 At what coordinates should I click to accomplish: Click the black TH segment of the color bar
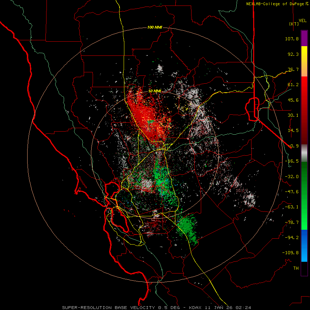pyautogui.click(x=304, y=268)
